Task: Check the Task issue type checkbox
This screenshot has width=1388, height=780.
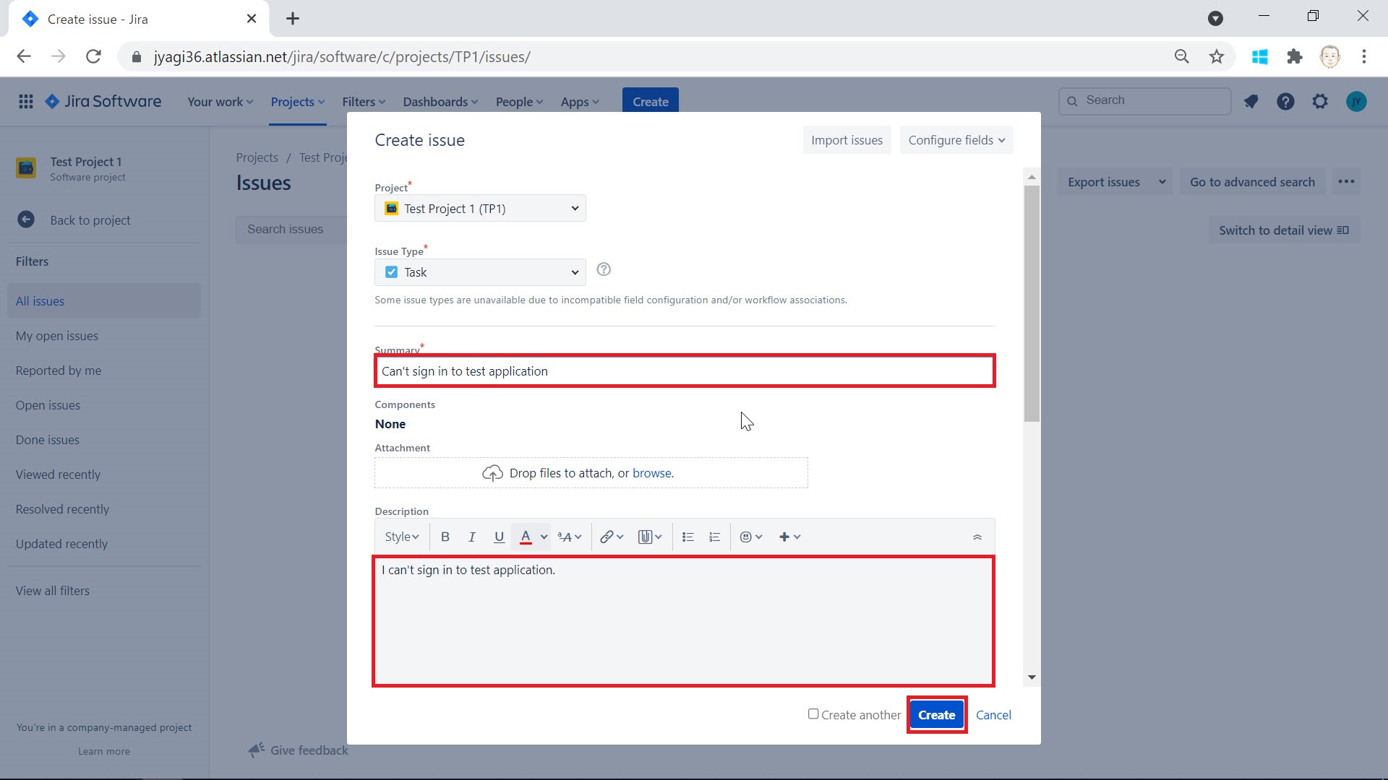Action: 391,272
